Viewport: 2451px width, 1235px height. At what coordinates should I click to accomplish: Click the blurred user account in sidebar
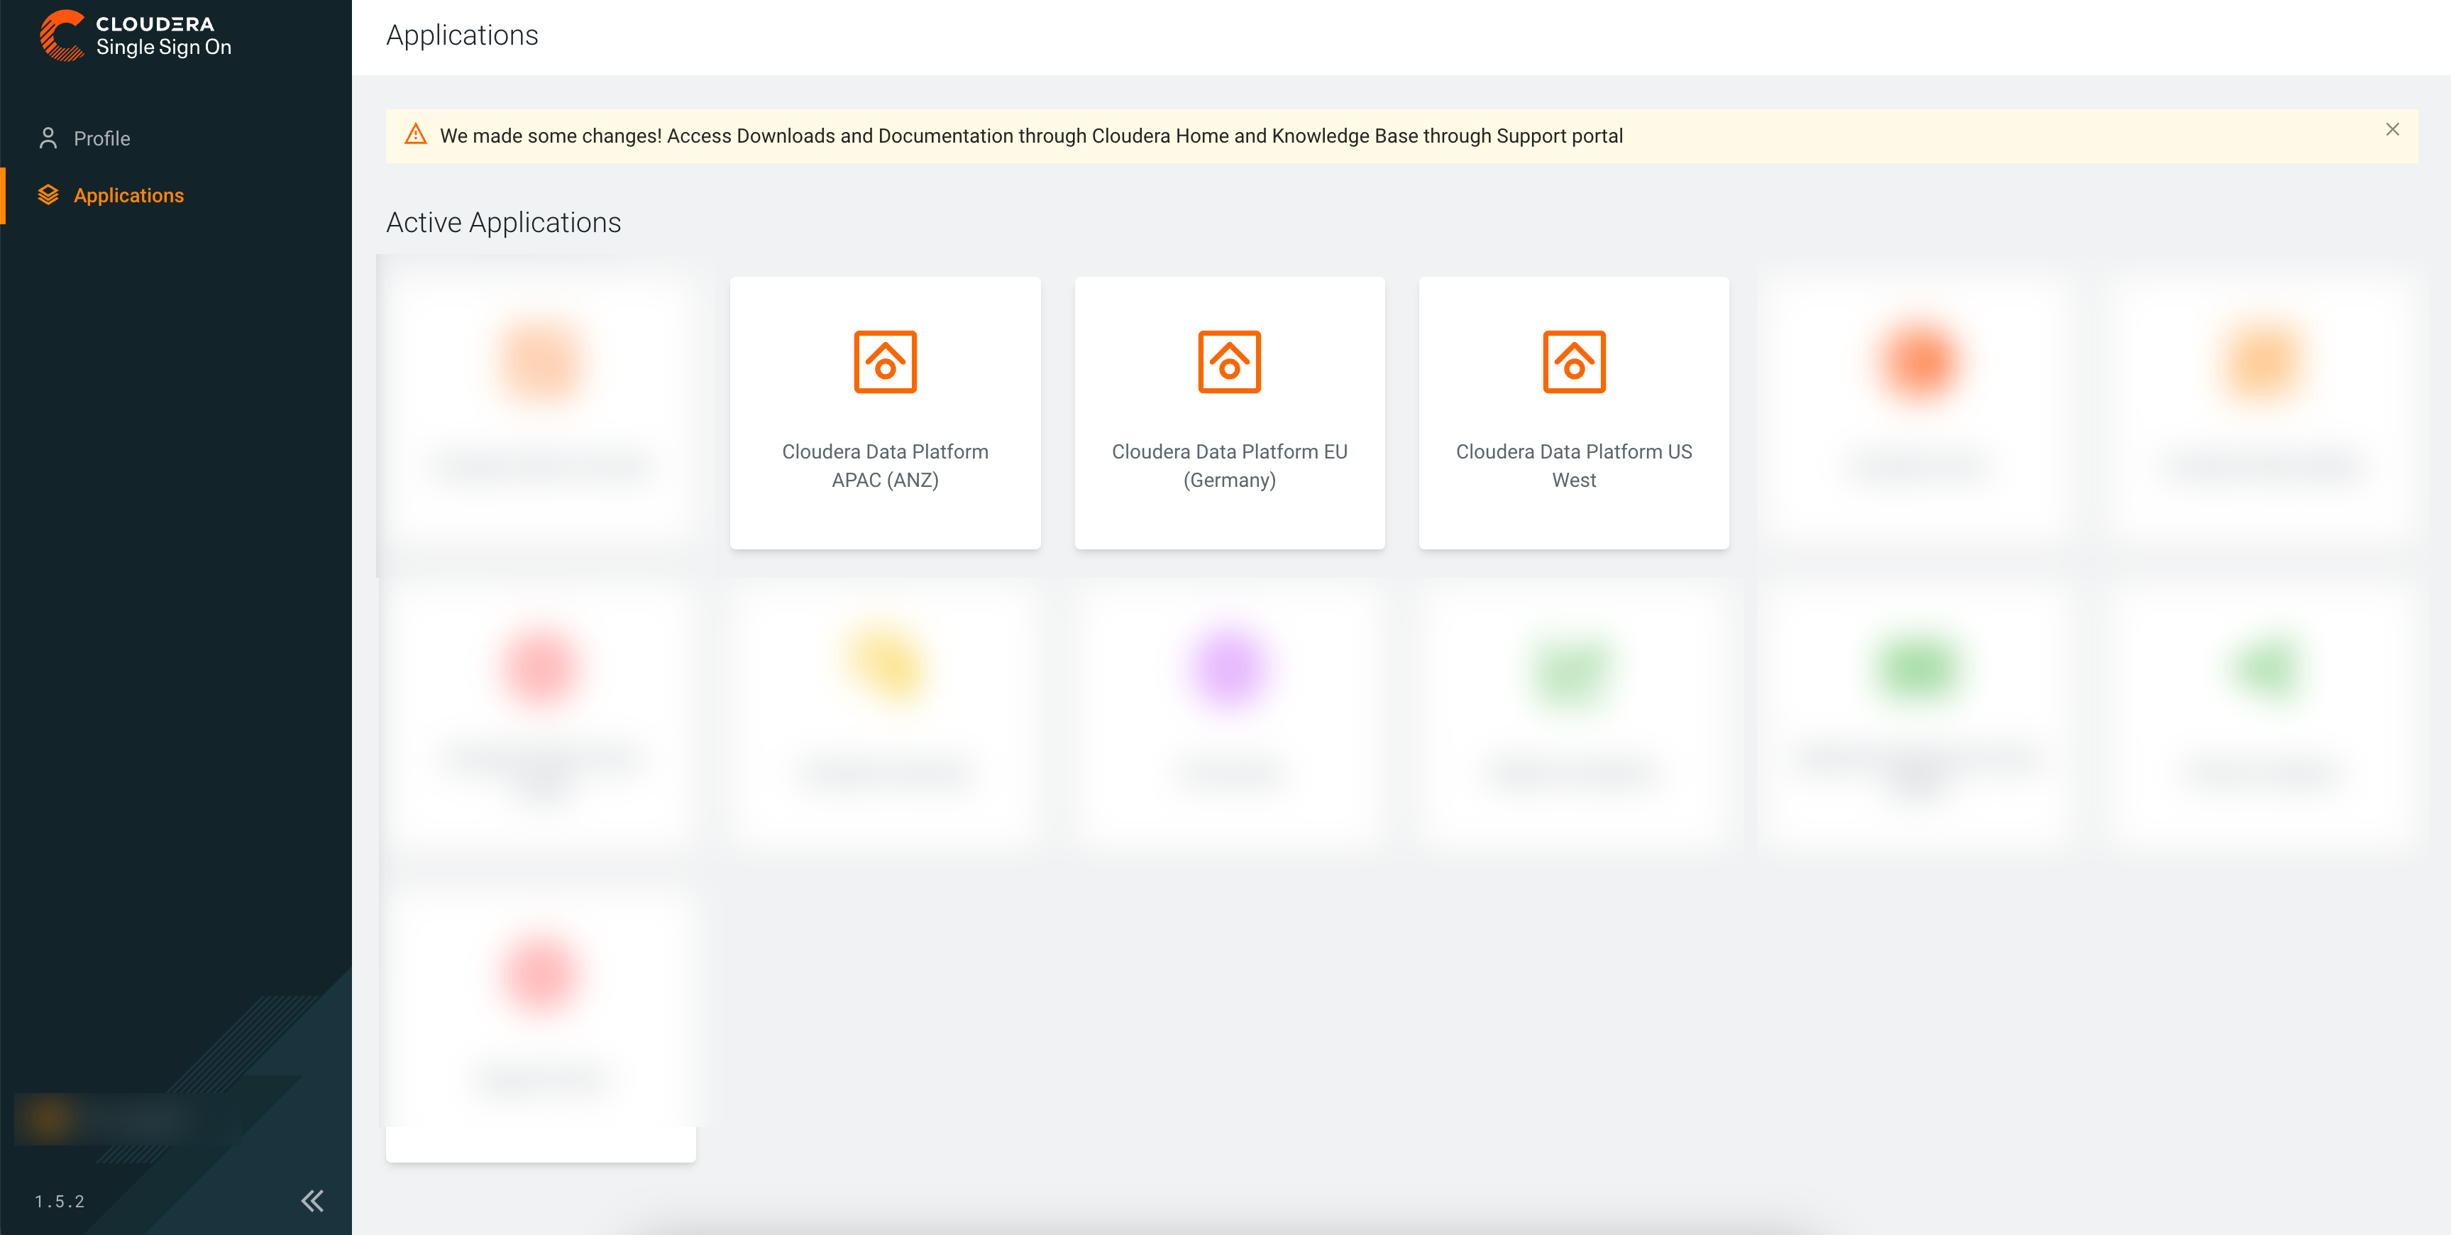point(104,1119)
